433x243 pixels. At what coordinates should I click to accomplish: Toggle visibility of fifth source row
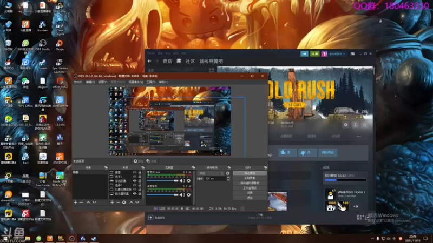pyautogui.click(x=134, y=190)
